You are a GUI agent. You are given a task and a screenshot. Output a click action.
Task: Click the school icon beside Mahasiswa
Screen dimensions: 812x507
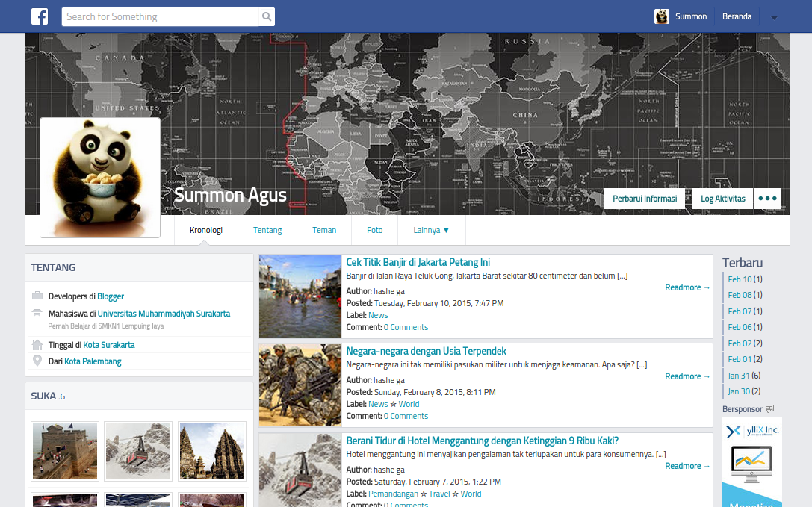coord(37,313)
